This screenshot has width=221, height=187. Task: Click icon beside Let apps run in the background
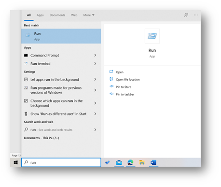click(26, 79)
